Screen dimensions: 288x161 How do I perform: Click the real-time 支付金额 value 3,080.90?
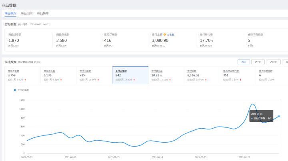[x=160, y=40]
